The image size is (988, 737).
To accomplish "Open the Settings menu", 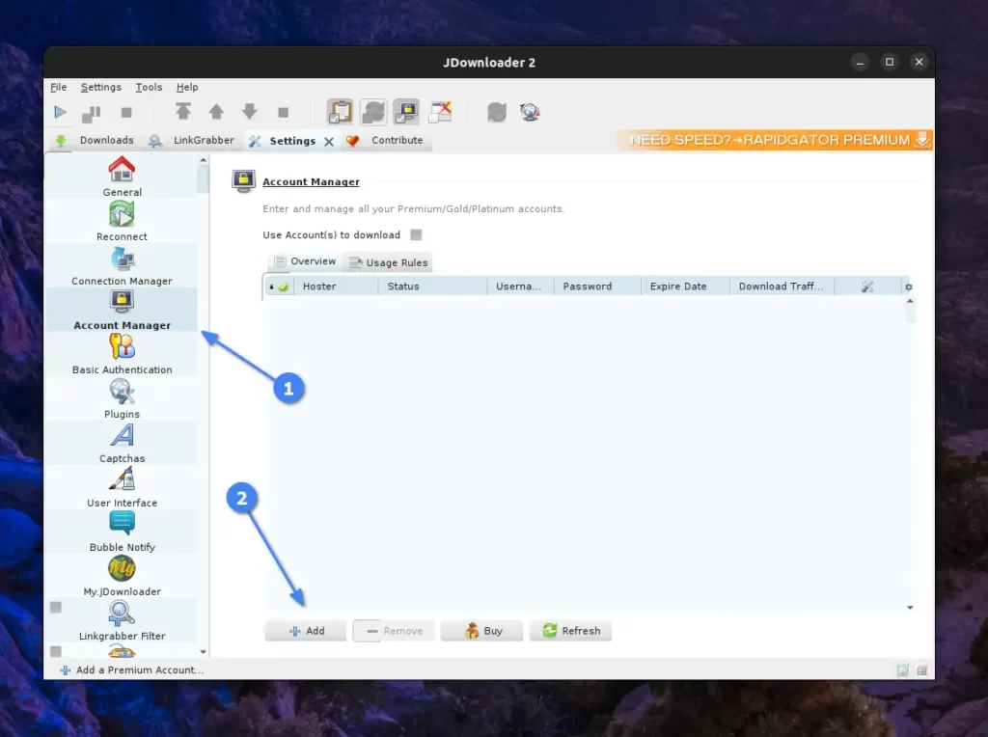I will (x=100, y=87).
